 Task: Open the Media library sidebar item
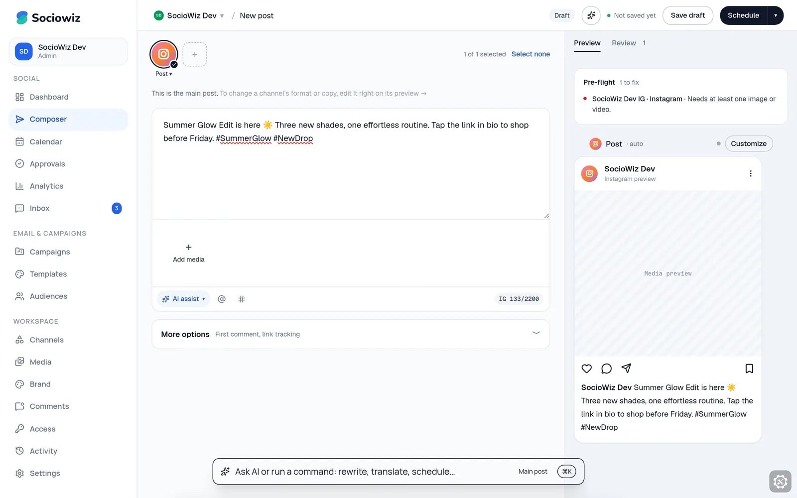click(68, 362)
